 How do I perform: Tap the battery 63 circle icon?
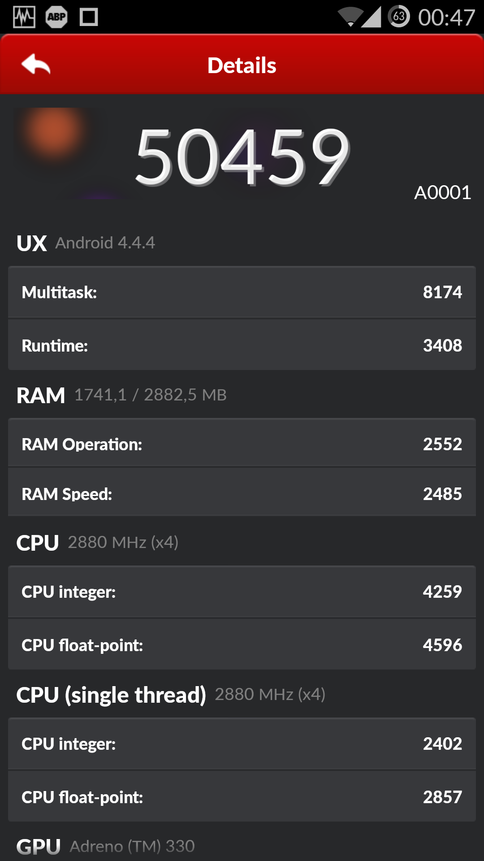tap(399, 17)
